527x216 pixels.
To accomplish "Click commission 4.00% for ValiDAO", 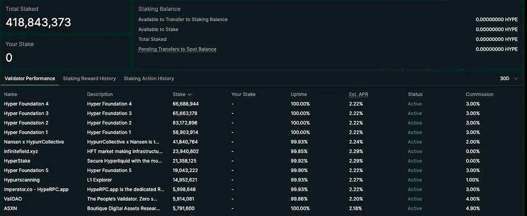I will click(472, 199).
